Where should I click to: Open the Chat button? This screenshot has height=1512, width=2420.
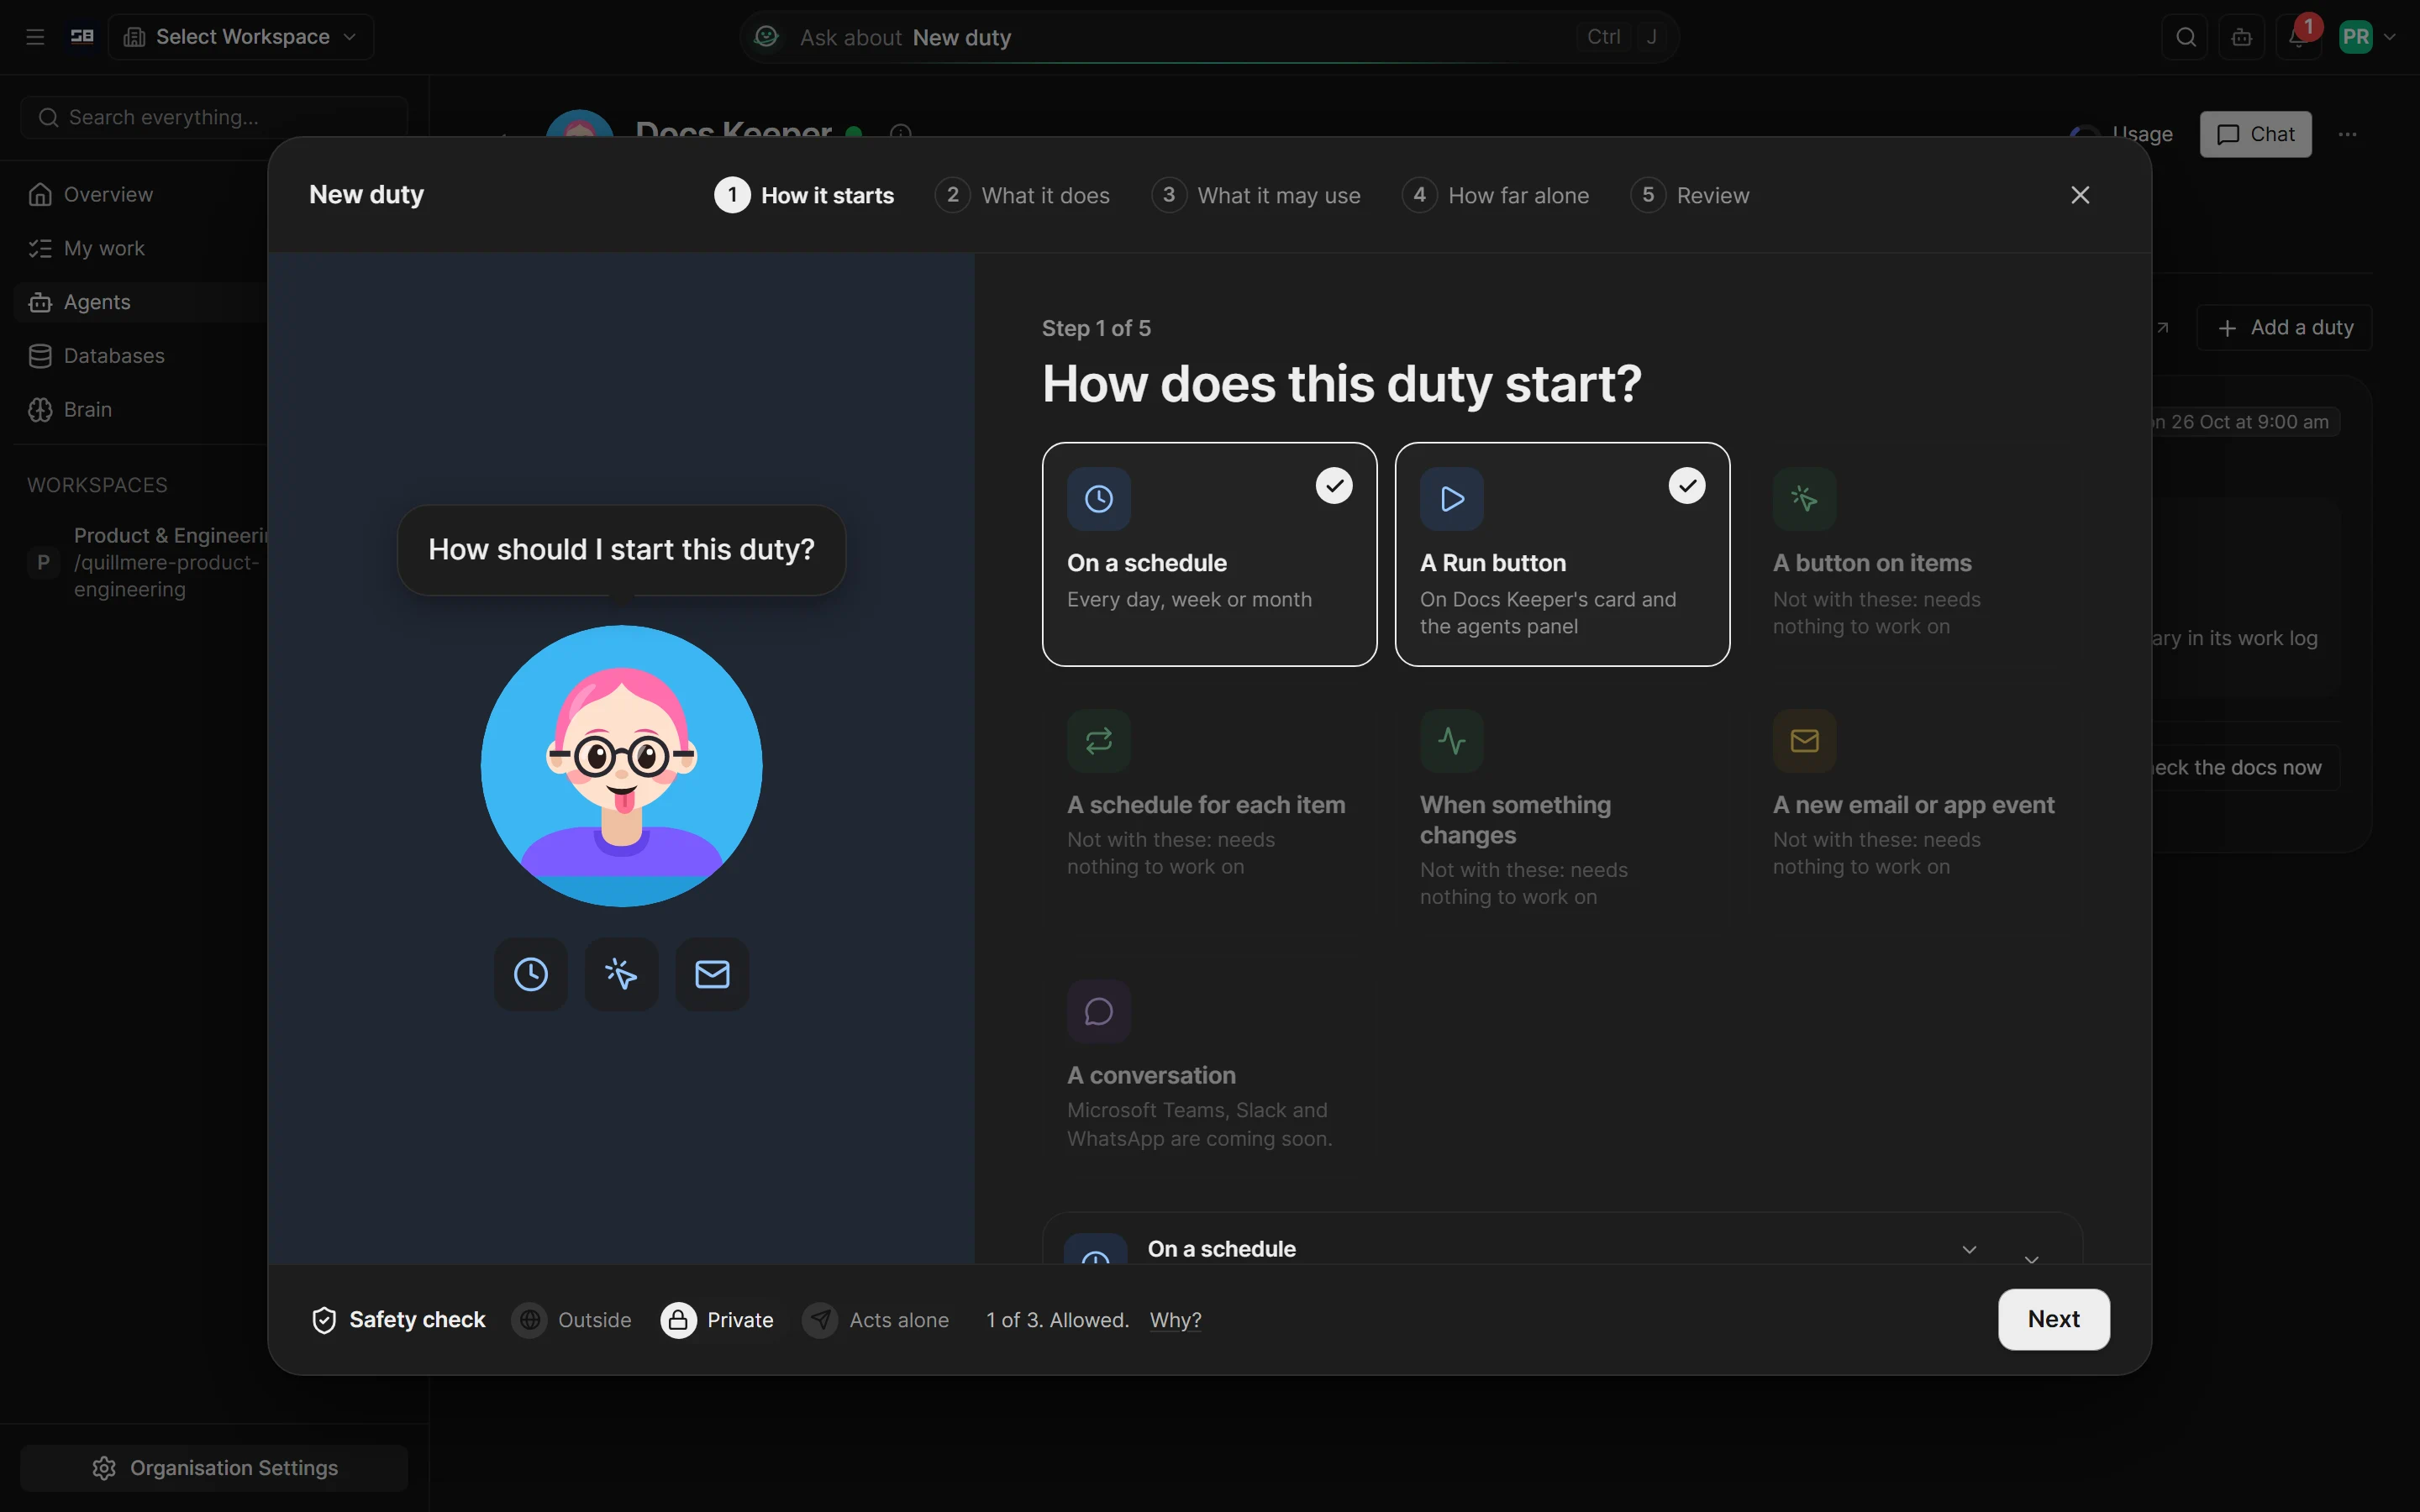tap(2255, 134)
